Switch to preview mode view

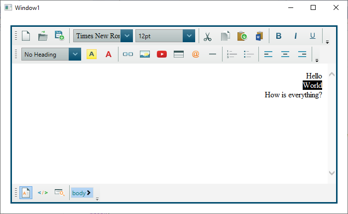59,193
